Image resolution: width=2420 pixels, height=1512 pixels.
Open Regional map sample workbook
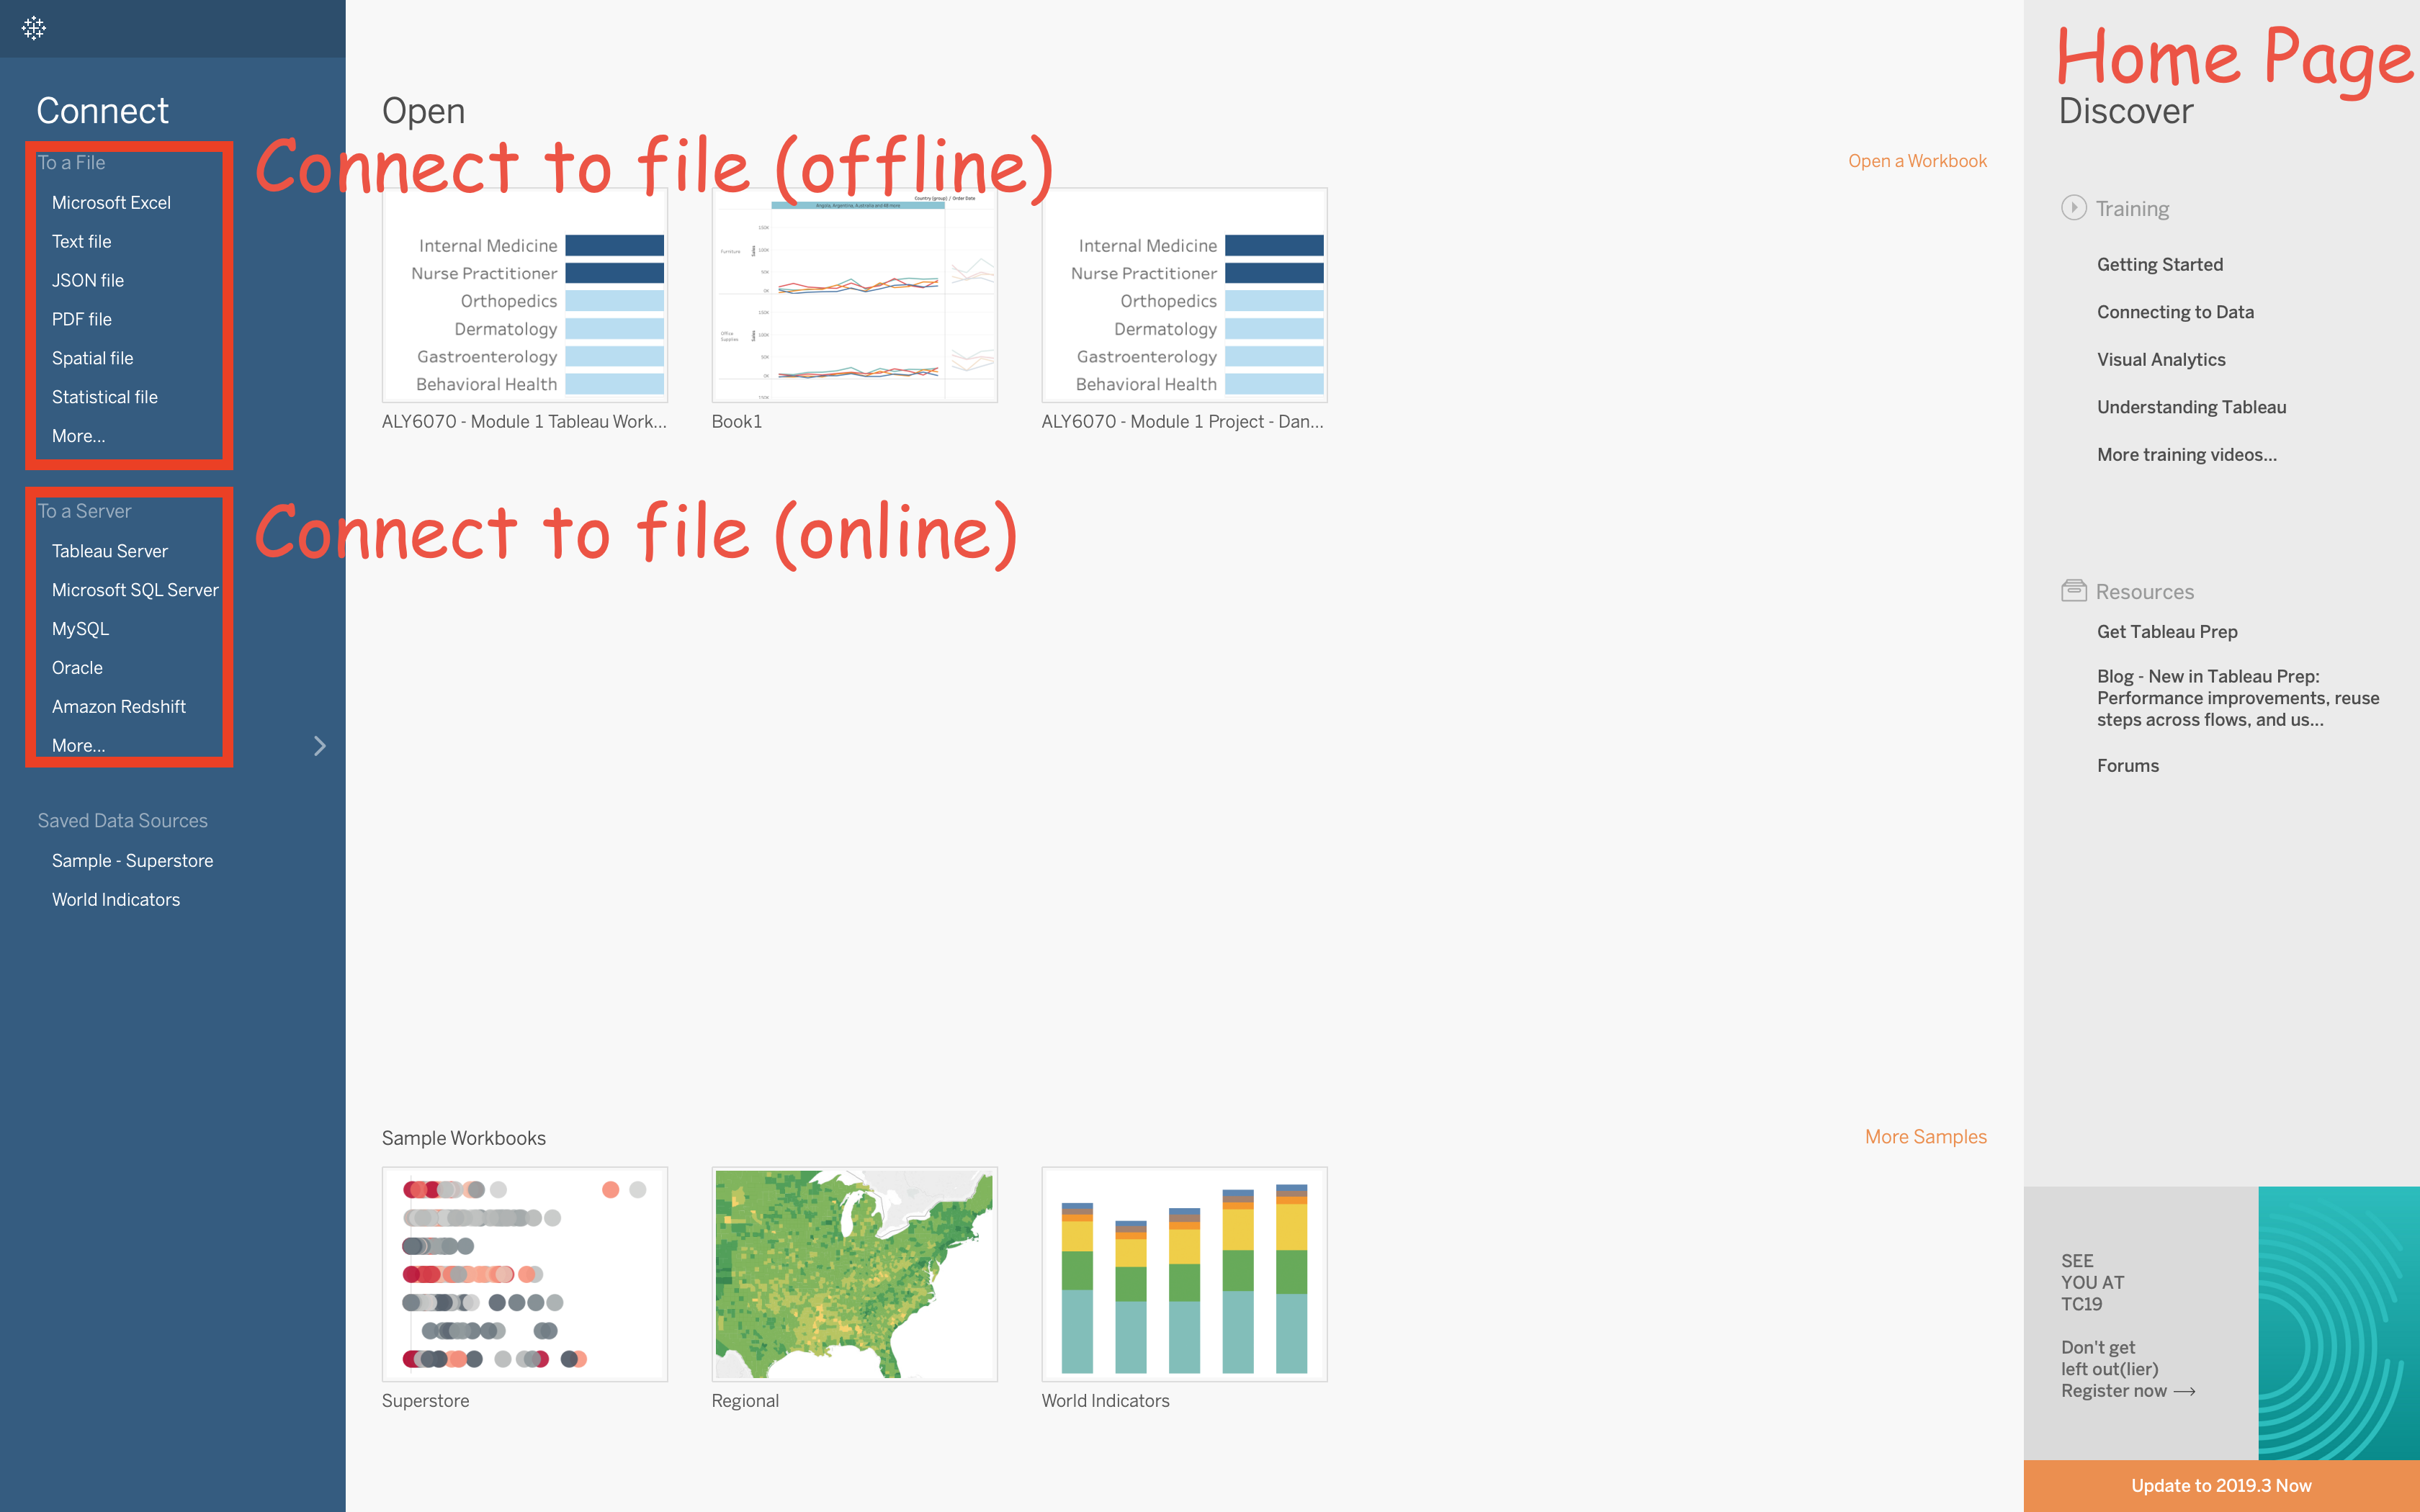[854, 1274]
